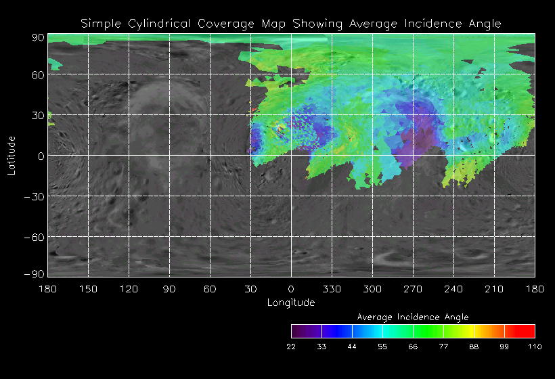The height and width of the screenshot is (379, 555).
Task: Click the color bar value '110'
Action: point(535,347)
